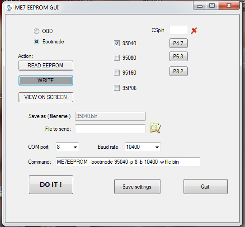The width and height of the screenshot is (245, 227).
Task: Click the File to send field
Action: pyautogui.click(x=110, y=129)
